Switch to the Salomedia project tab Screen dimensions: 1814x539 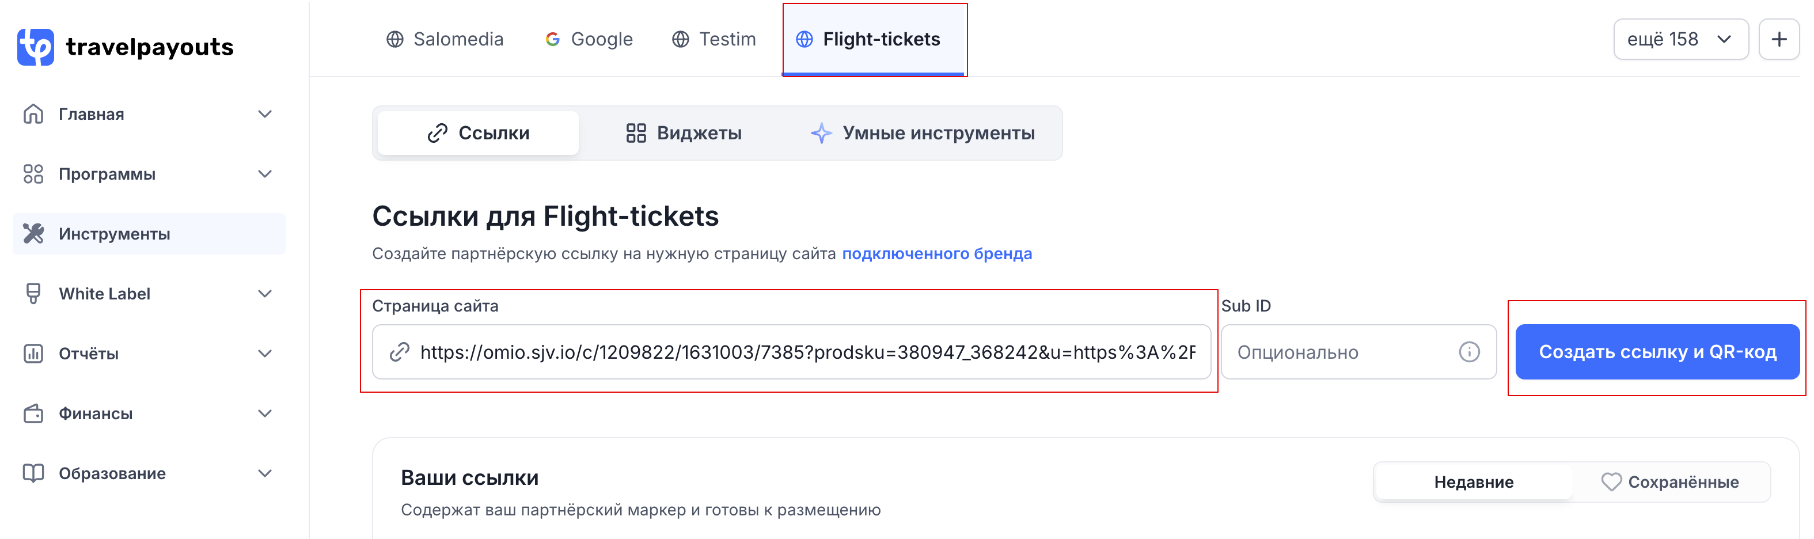445,40
